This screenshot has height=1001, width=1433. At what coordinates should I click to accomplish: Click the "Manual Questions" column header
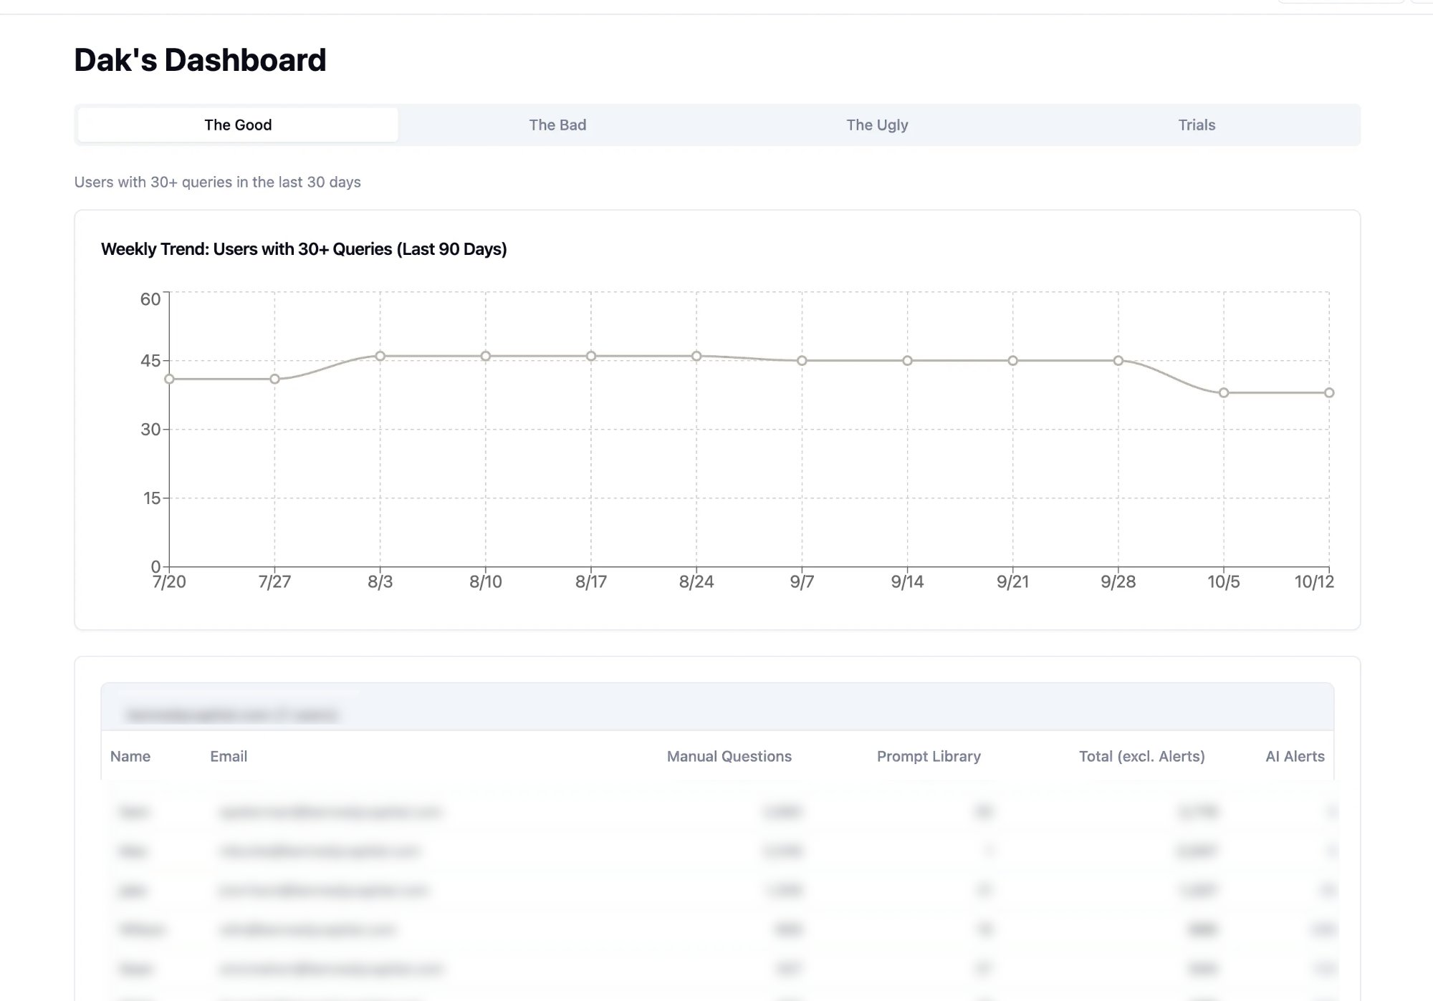729,756
